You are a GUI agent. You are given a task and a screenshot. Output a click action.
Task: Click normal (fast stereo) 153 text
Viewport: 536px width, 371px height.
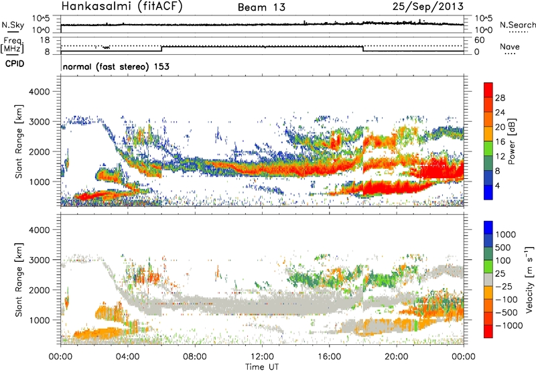click(116, 66)
